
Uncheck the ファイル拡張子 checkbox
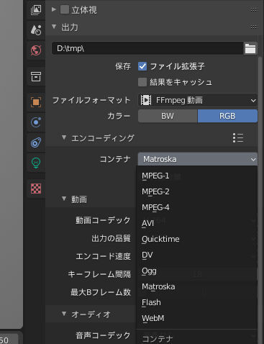coord(142,66)
